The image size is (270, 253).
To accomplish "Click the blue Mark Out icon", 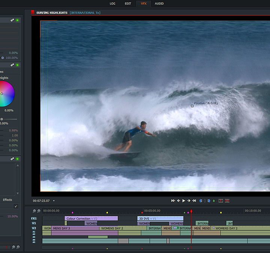I will tap(209, 201).
